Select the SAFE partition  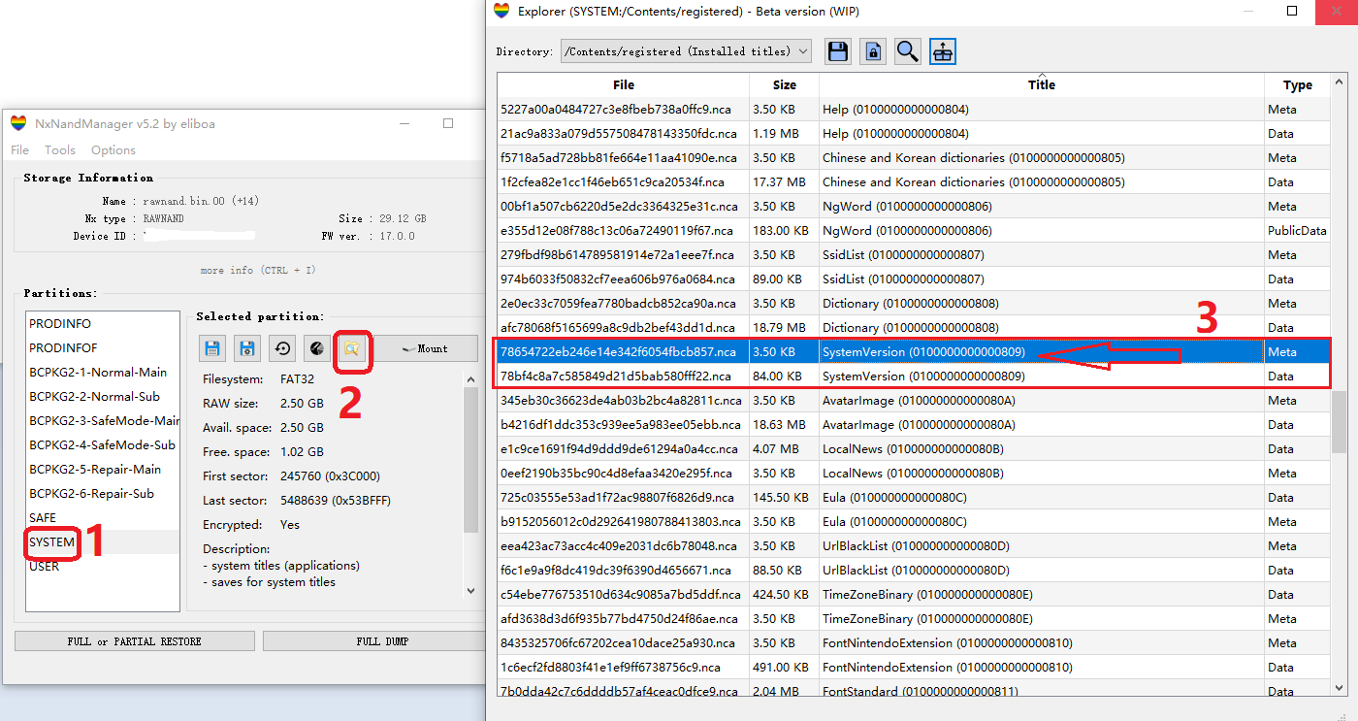103,517
